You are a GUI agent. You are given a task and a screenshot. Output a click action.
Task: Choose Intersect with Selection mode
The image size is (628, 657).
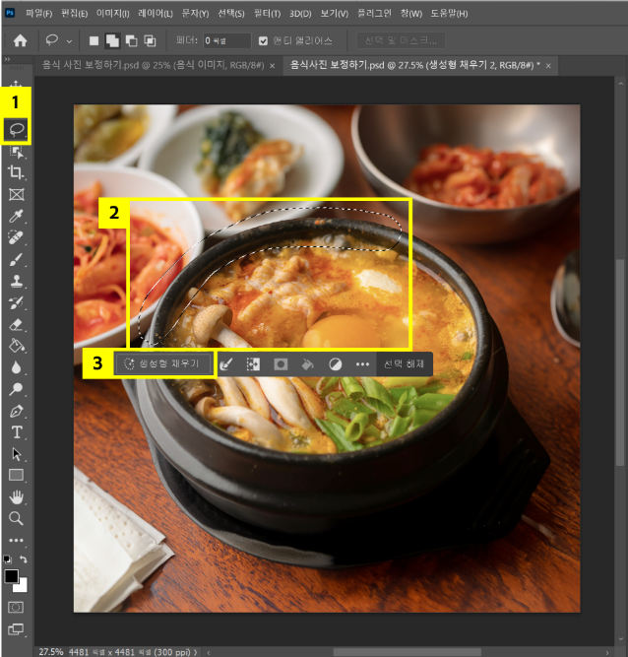[150, 40]
